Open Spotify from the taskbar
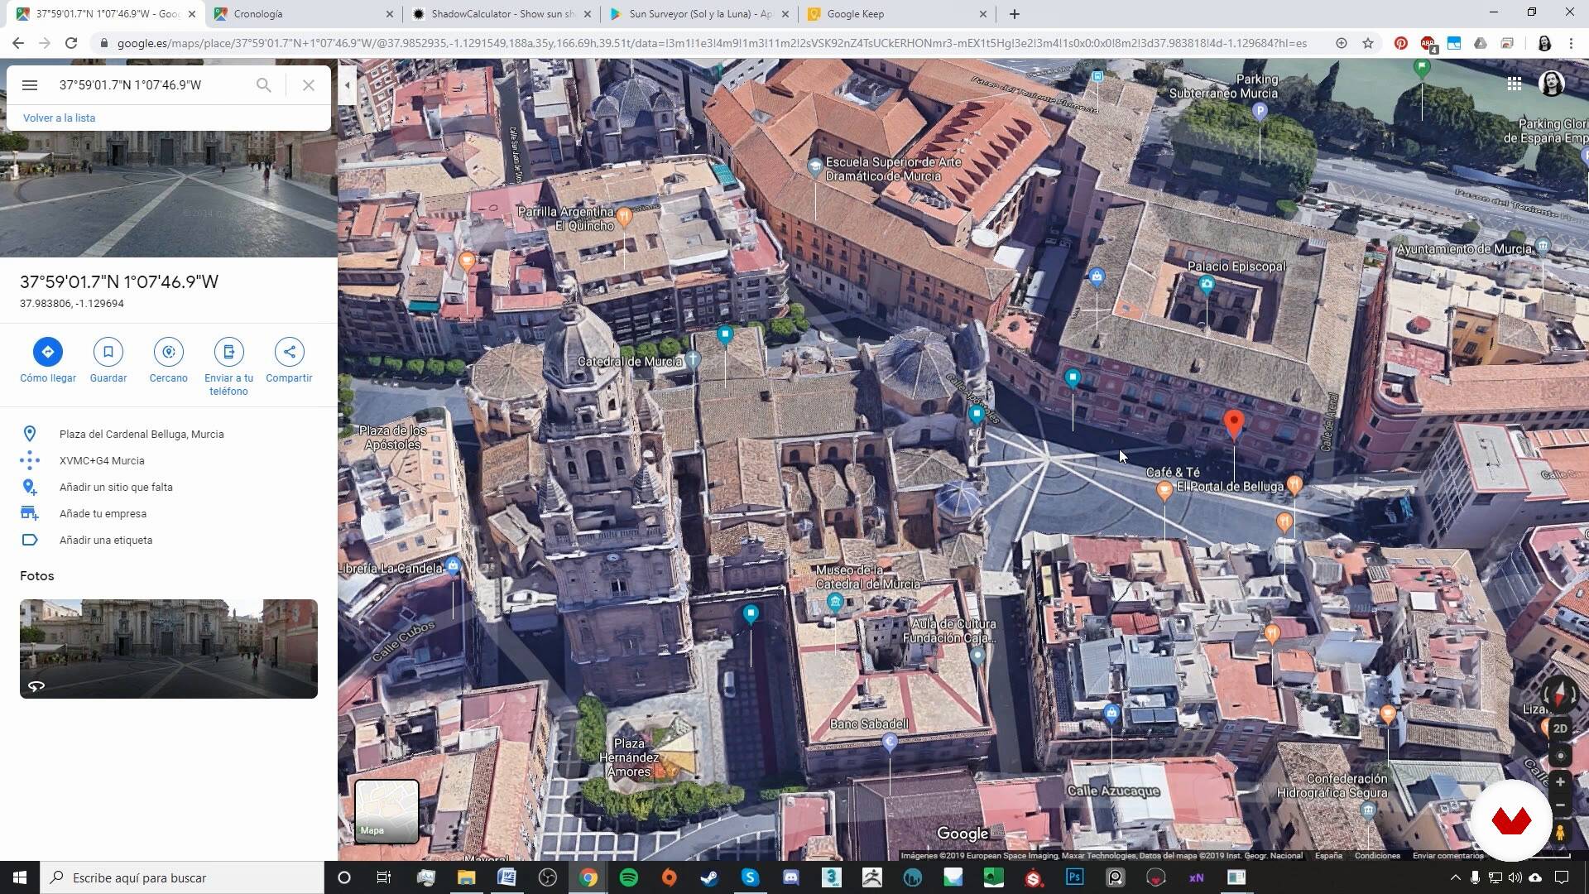This screenshot has width=1589, height=894. click(x=629, y=877)
